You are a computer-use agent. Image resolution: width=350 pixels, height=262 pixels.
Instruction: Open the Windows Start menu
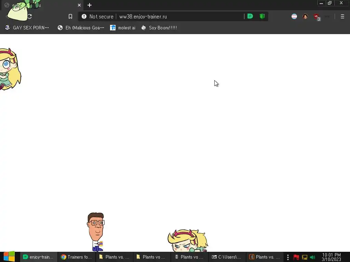click(9, 257)
